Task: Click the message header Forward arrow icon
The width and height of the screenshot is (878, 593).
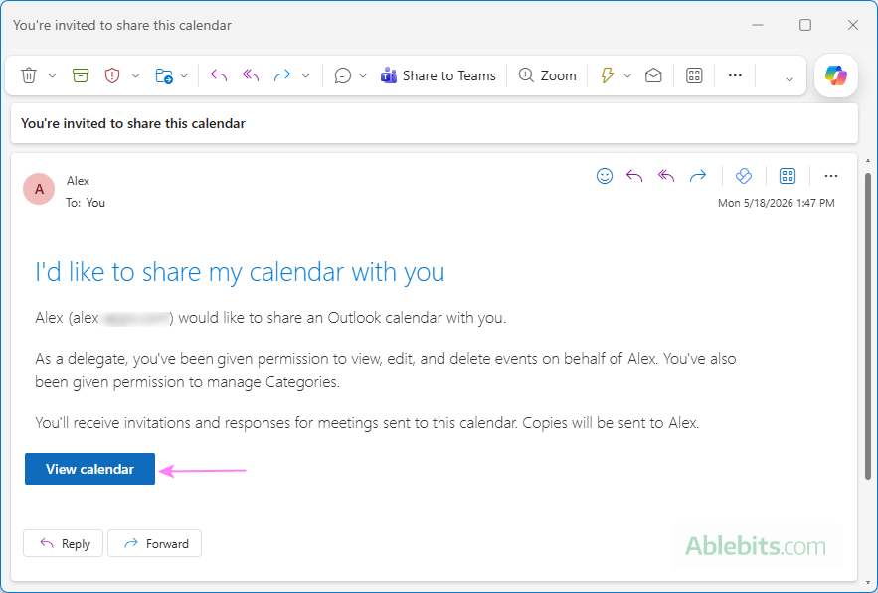Action: click(x=698, y=176)
